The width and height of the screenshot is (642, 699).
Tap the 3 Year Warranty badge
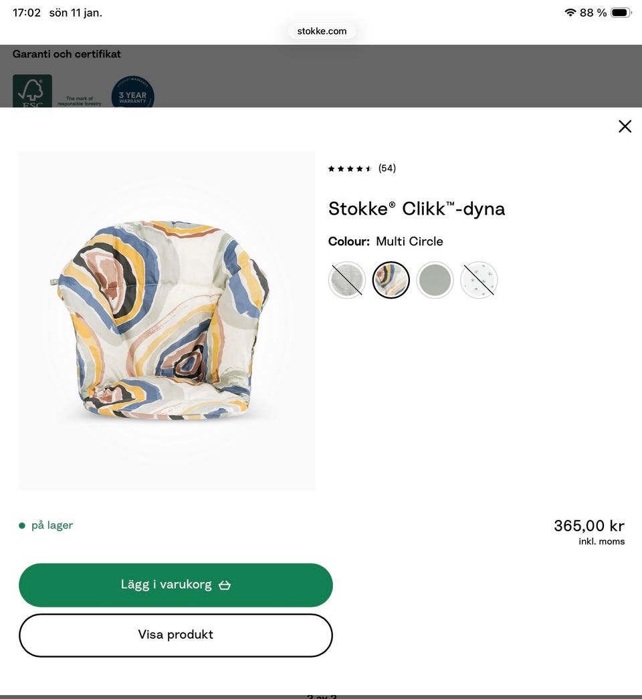coord(132,93)
